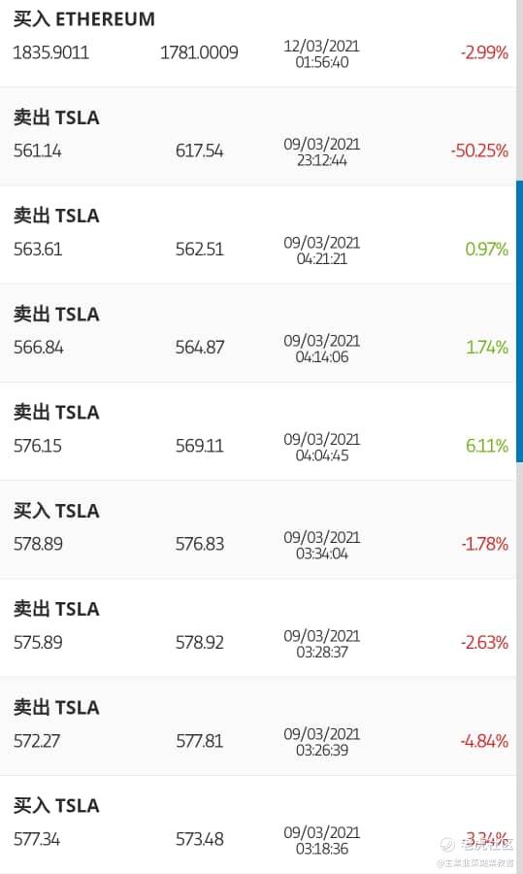Open the 买入 ETHEREUM trade entry

[258, 43]
